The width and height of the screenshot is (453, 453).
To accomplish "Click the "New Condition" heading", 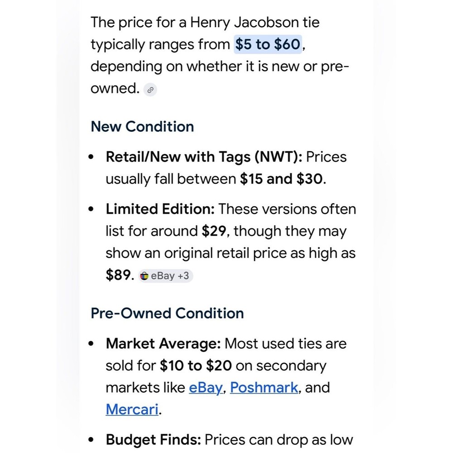I will 142,126.
